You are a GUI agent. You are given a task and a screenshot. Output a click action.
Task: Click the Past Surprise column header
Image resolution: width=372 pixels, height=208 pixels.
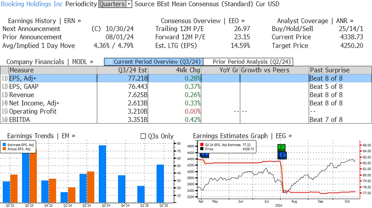click(340, 70)
